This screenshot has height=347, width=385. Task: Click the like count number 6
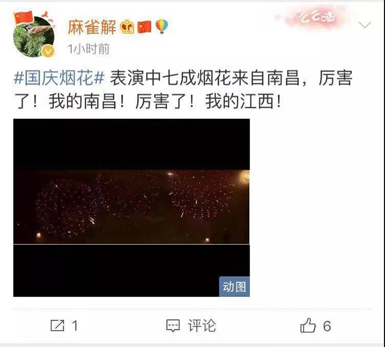[x=327, y=326]
